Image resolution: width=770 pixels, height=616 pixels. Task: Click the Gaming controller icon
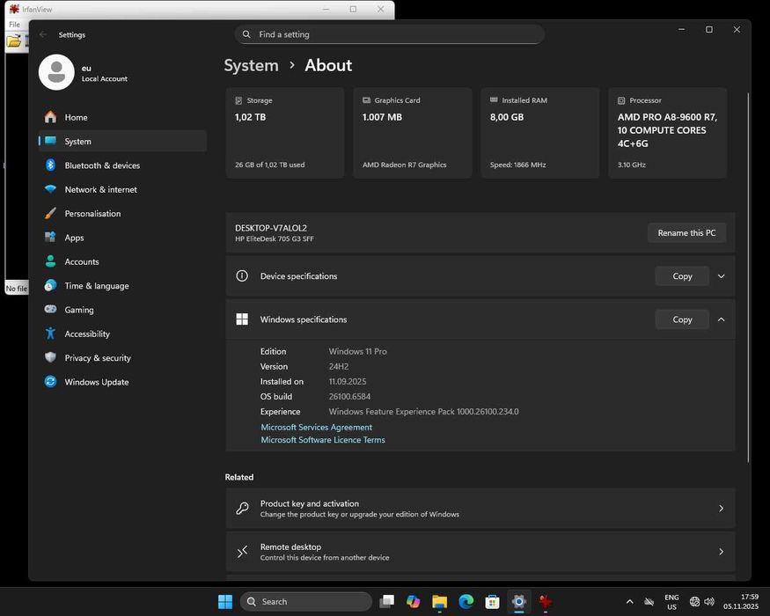[50, 309]
